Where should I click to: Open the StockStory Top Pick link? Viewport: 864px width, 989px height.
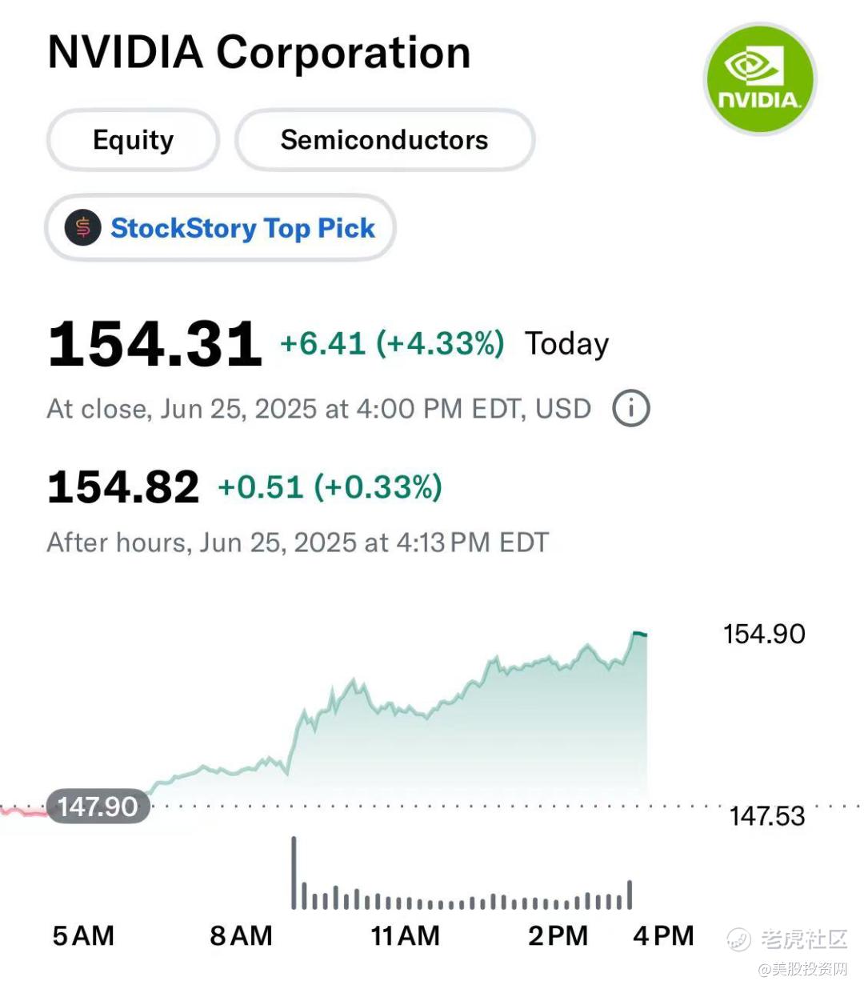pos(242,228)
